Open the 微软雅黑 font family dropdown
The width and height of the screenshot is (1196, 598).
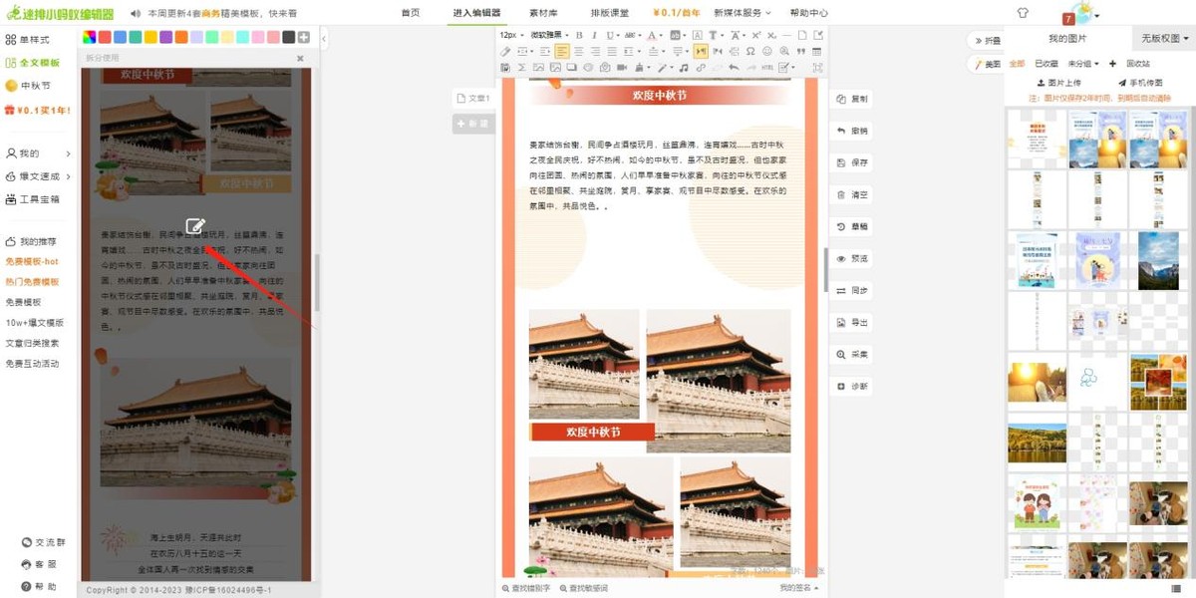(x=545, y=35)
